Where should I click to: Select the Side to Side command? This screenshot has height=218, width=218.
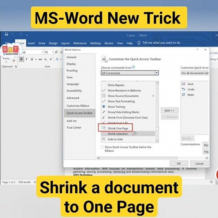[128, 139]
